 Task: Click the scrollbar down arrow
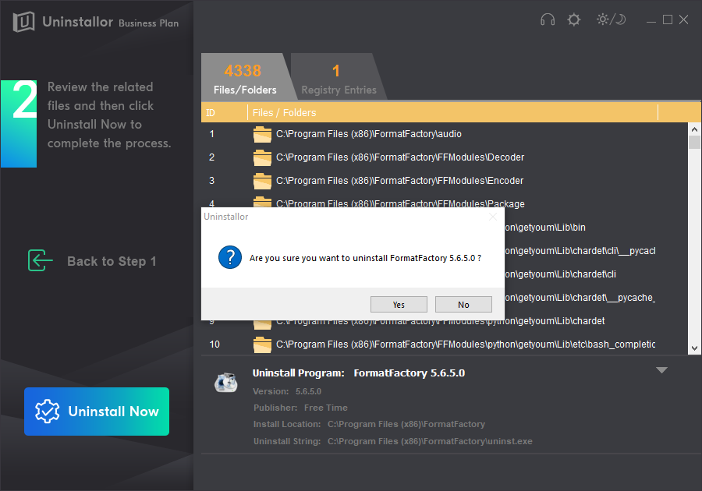694,348
